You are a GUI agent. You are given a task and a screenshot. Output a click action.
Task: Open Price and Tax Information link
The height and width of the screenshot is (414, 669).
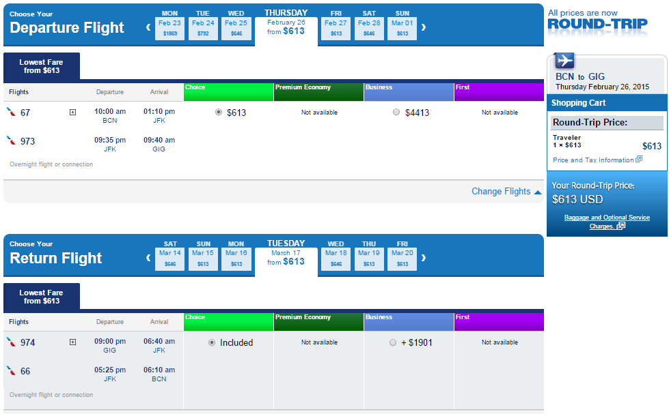point(593,160)
